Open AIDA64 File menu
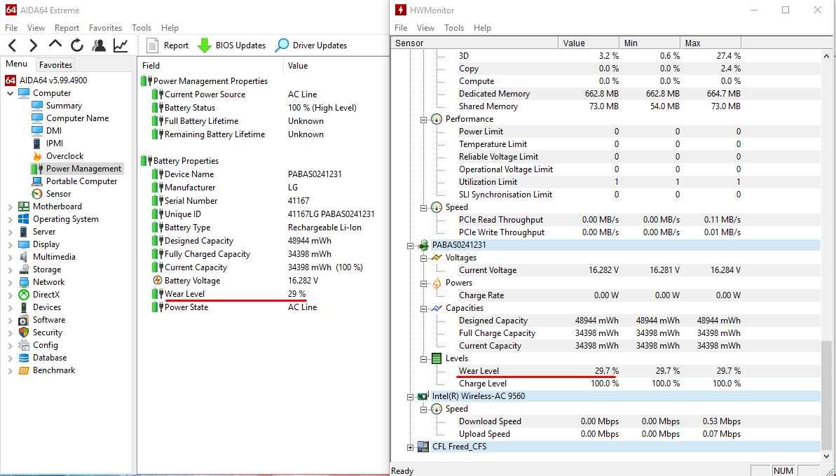 [11, 28]
